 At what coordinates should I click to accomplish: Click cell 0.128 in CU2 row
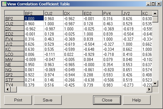93,23
